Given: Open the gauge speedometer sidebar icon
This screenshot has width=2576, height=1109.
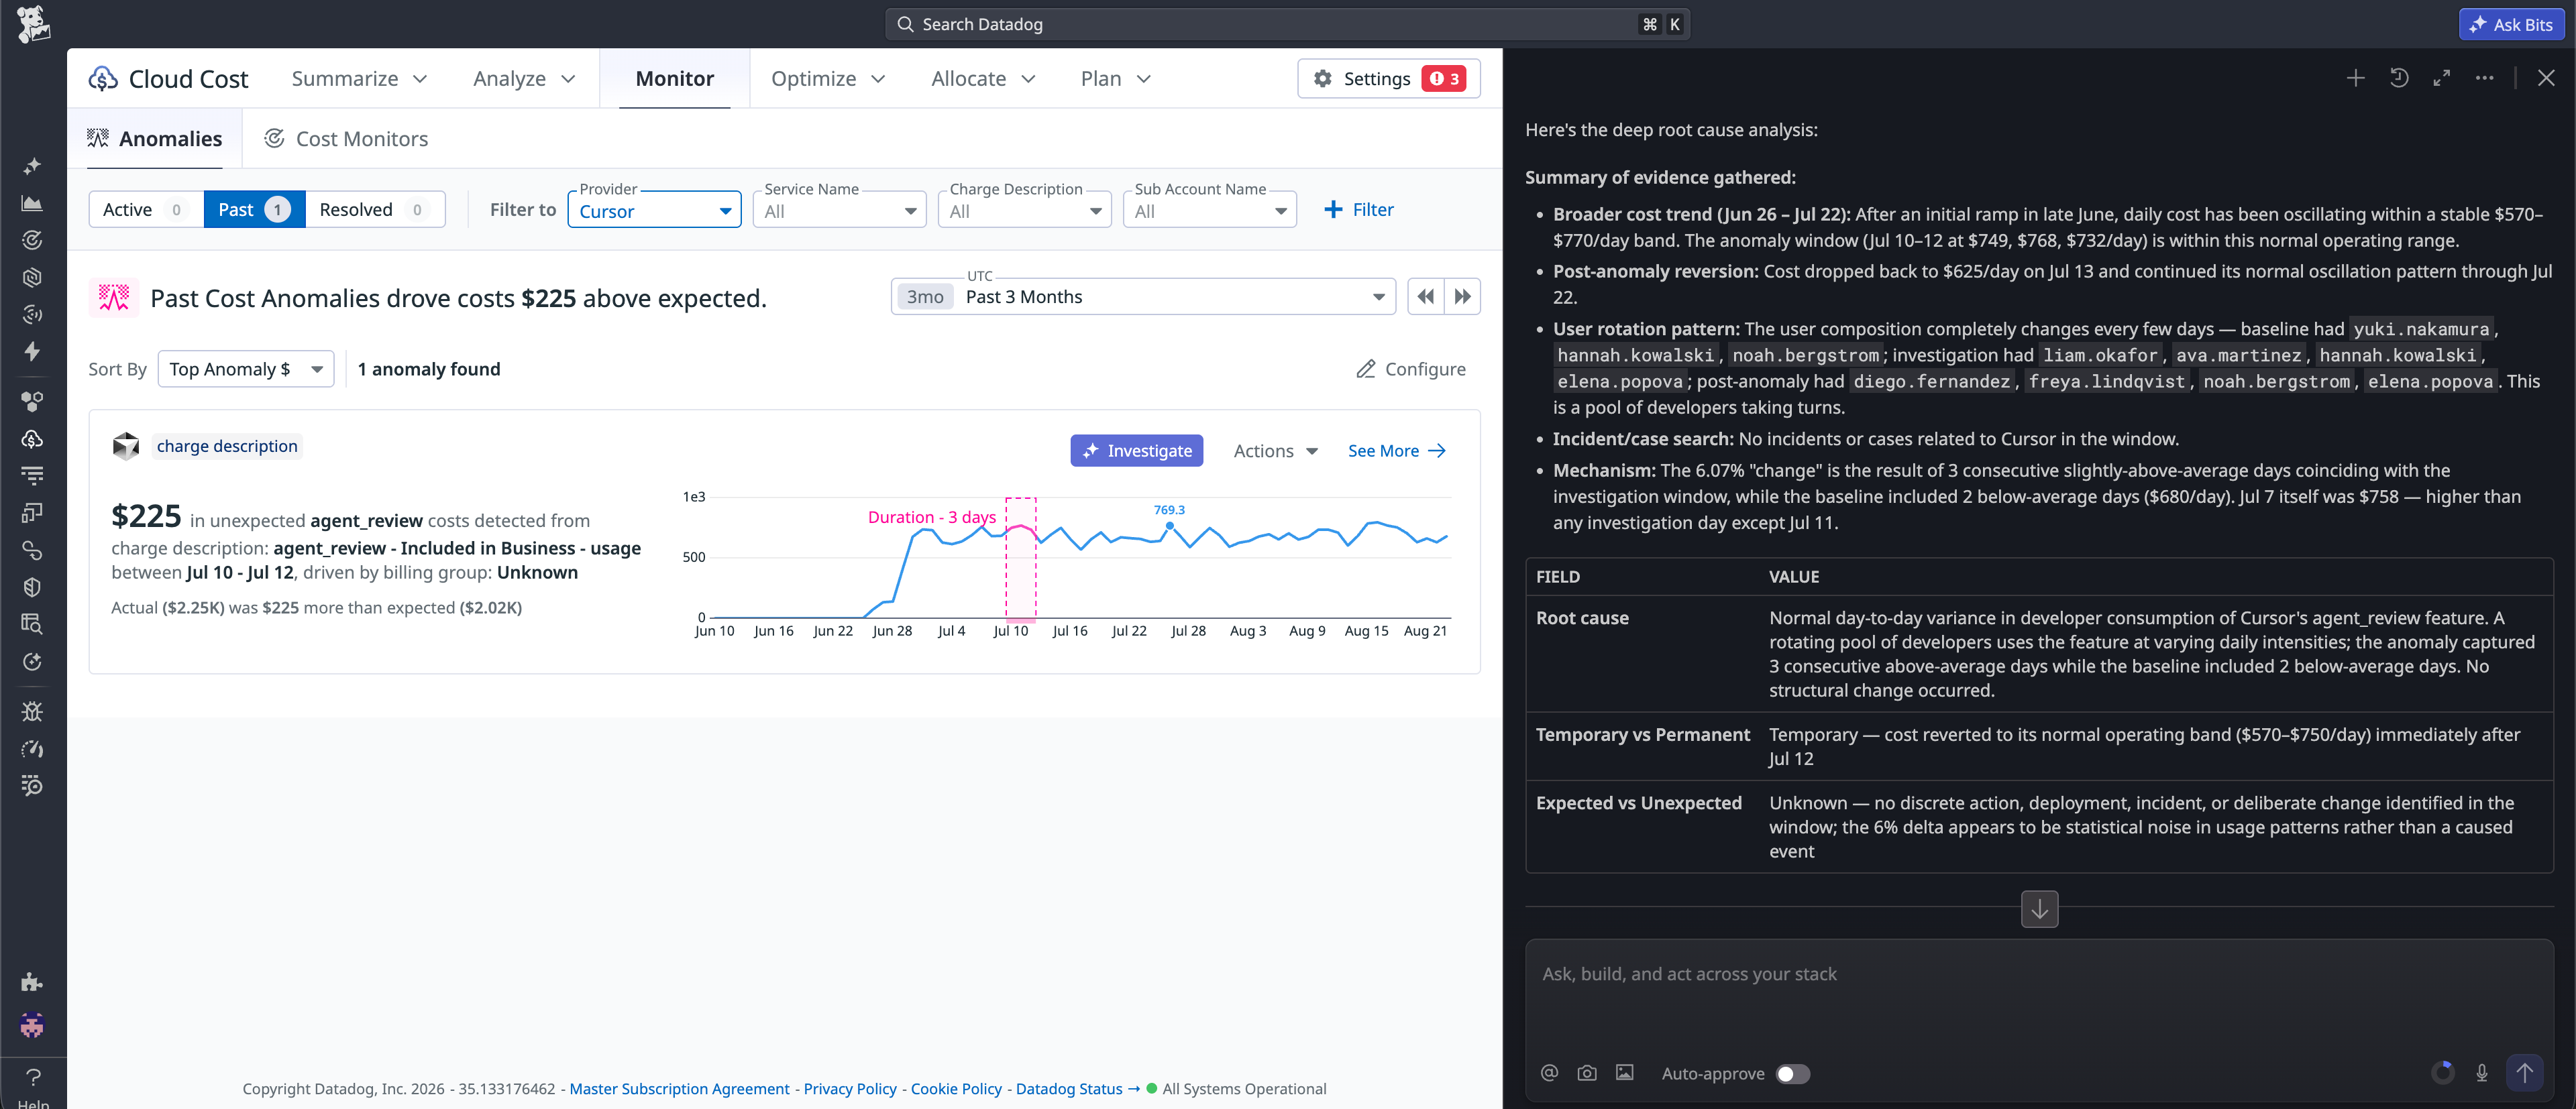Looking at the screenshot, I should [x=32, y=750].
